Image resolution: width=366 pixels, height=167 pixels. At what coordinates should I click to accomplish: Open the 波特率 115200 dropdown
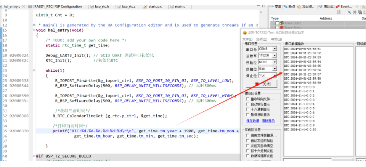click(x=274, y=56)
